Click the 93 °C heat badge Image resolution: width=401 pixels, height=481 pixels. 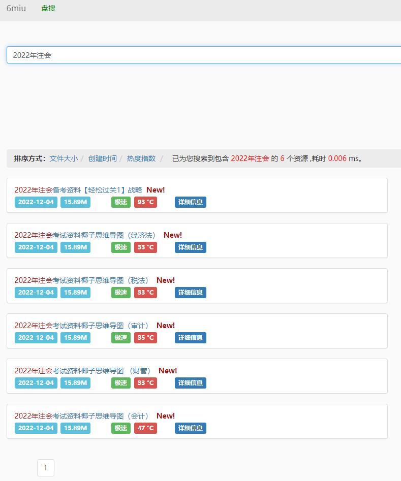145,202
